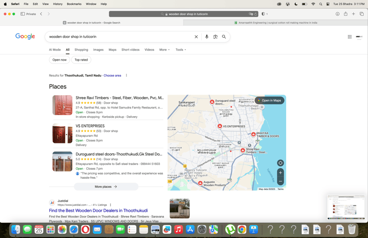Screen dimensions: 368x238
Task: Go forward with Safari's forward arrow
Action: click(48, 14)
